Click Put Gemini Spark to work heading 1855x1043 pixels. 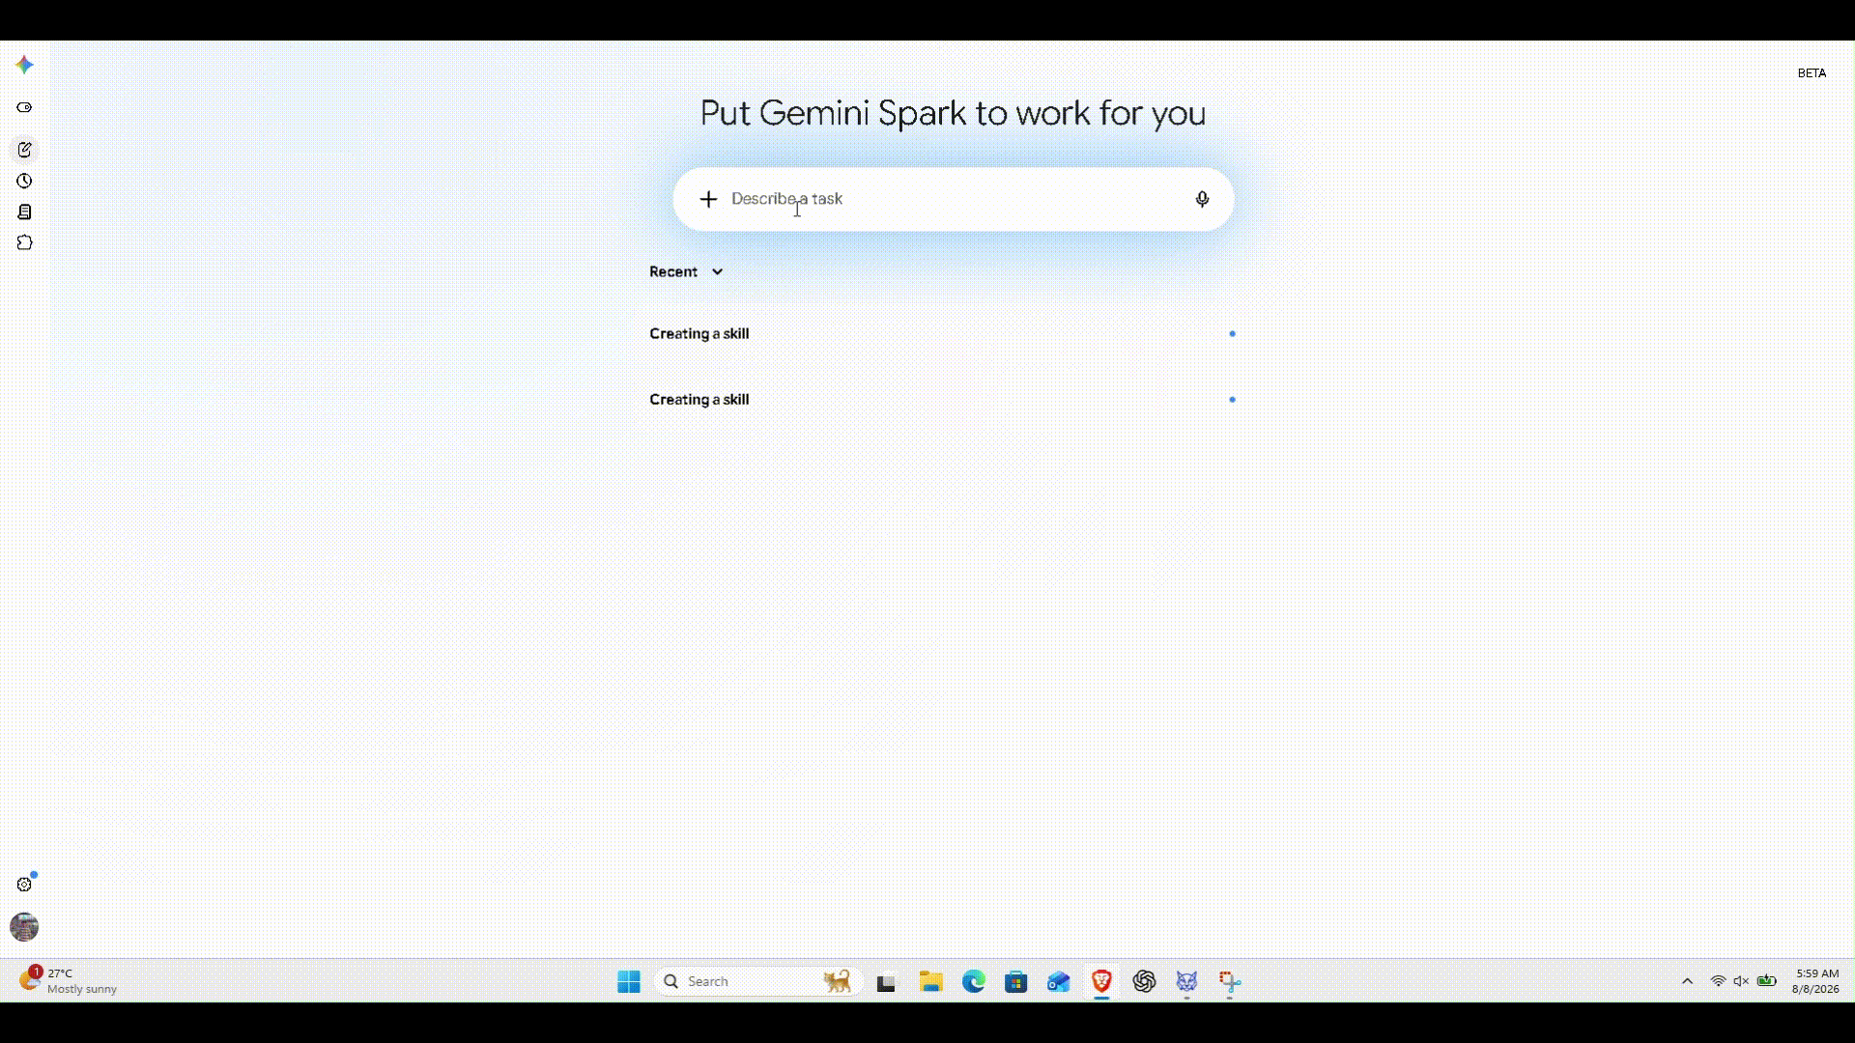click(x=953, y=113)
